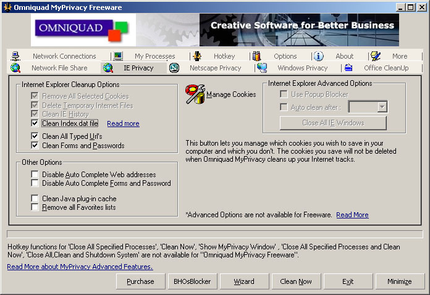Image resolution: width=430 pixels, height=295 pixels.
Task: Switch to the Options tab
Action: point(285,56)
